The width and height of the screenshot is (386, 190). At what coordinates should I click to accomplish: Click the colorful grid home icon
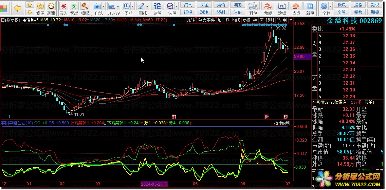[3, 8]
